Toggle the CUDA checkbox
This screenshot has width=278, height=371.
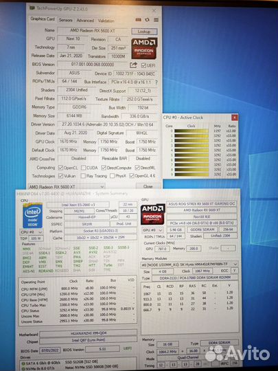83,168
